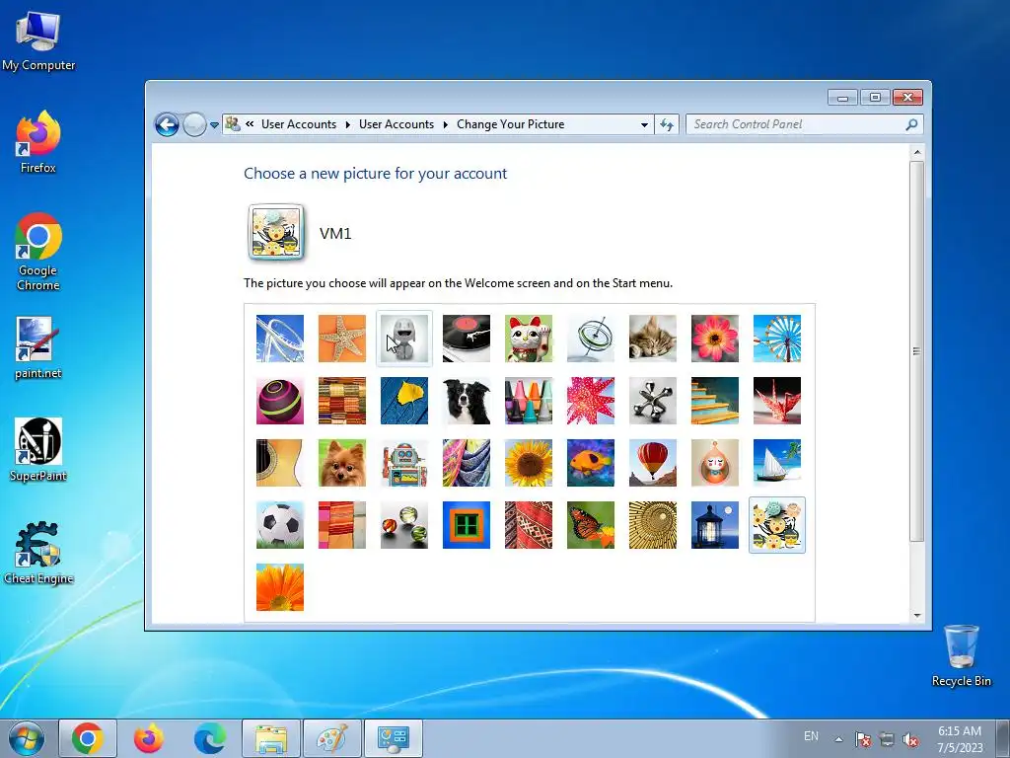
Task: Open My Computer desktop icon
Action: (x=38, y=41)
